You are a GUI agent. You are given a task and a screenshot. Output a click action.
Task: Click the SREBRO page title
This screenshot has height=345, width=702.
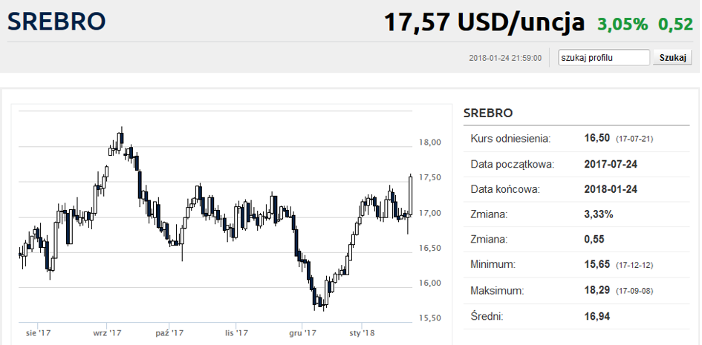coord(56,21)
